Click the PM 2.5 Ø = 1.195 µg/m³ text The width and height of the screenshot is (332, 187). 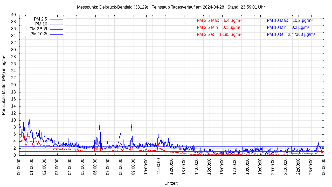[x=219, y=35]
